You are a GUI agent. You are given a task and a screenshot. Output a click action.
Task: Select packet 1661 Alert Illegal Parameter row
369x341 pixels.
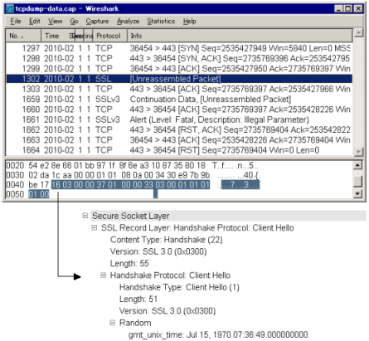(179, 119)
